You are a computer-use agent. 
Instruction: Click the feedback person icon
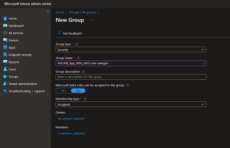pos(59,33)
